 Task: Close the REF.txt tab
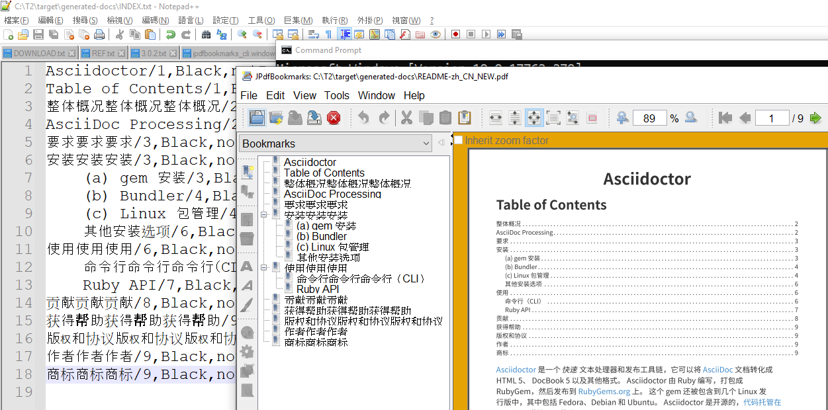click(121, 54)
